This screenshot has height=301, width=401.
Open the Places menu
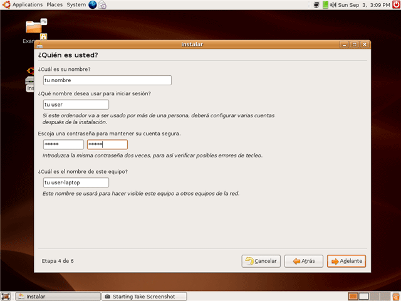[x=55, y=4]
